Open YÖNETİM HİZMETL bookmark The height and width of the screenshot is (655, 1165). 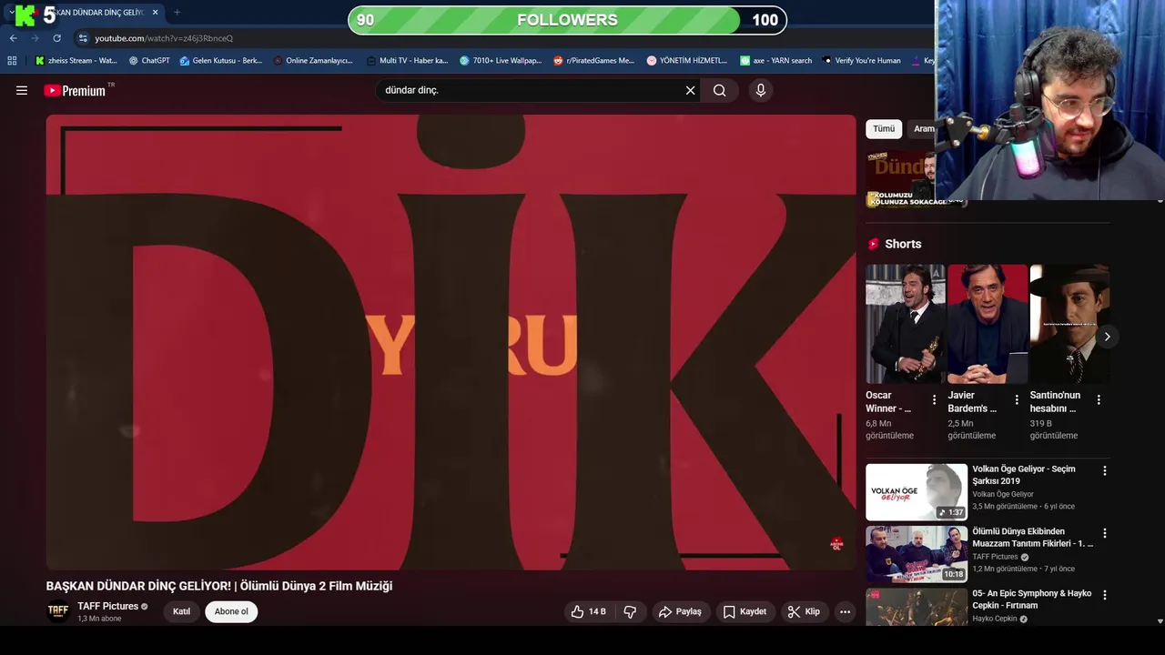tap(686, 61)
